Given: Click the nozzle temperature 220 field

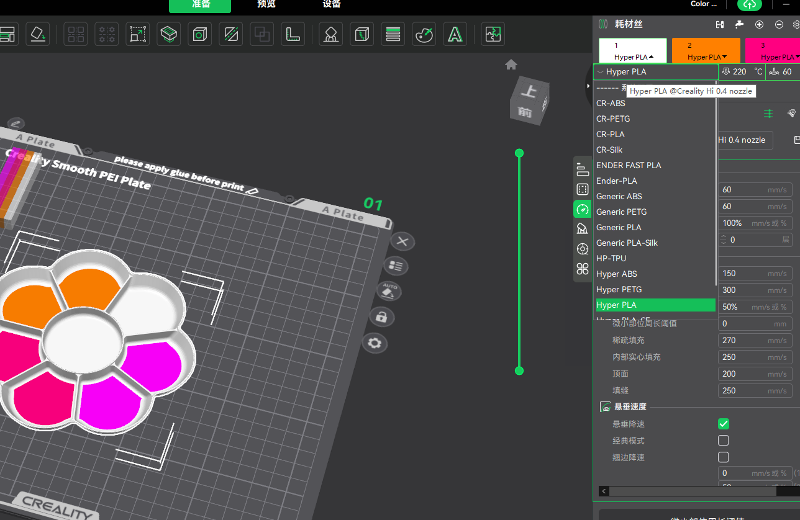Looking at the screenshot, I should (742, 71).
